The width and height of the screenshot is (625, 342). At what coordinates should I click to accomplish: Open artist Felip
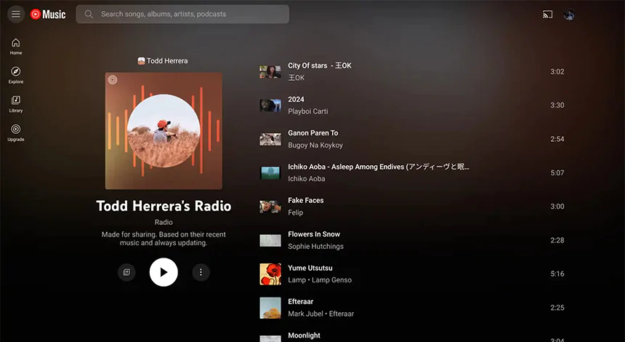point(295,212)
